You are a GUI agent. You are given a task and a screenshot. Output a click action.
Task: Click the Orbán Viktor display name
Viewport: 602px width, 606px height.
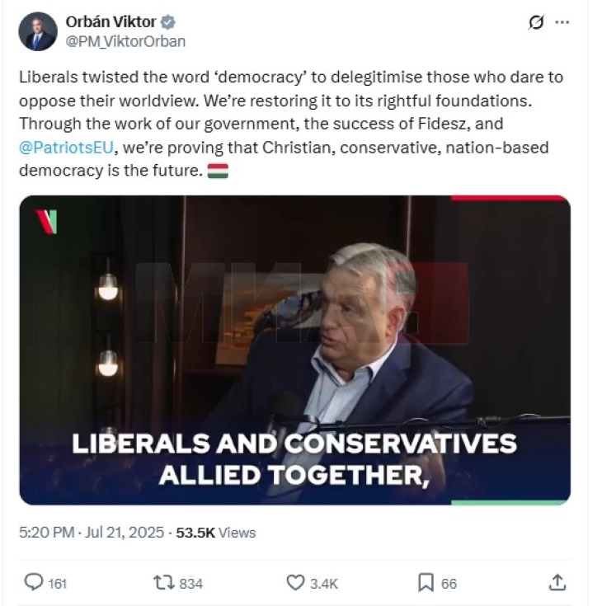(x=111, y=22)
